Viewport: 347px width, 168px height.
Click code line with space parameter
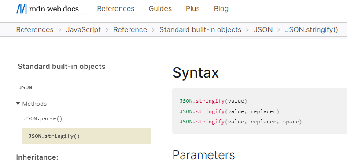point(240,122)
